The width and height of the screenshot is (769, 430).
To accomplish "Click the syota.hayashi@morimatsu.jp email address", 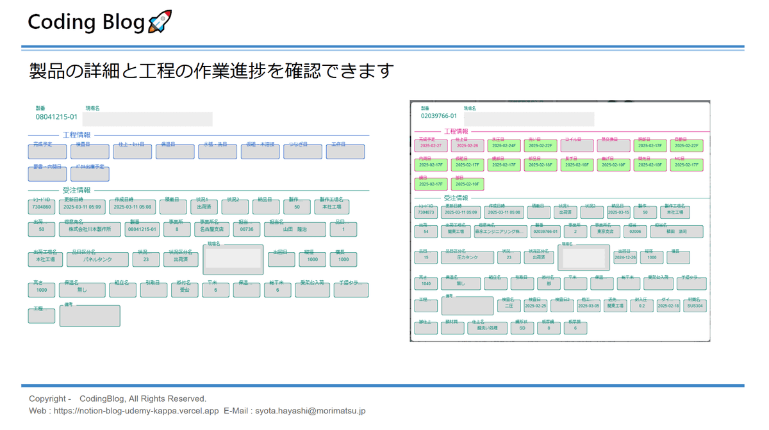I will click(310, 411).
